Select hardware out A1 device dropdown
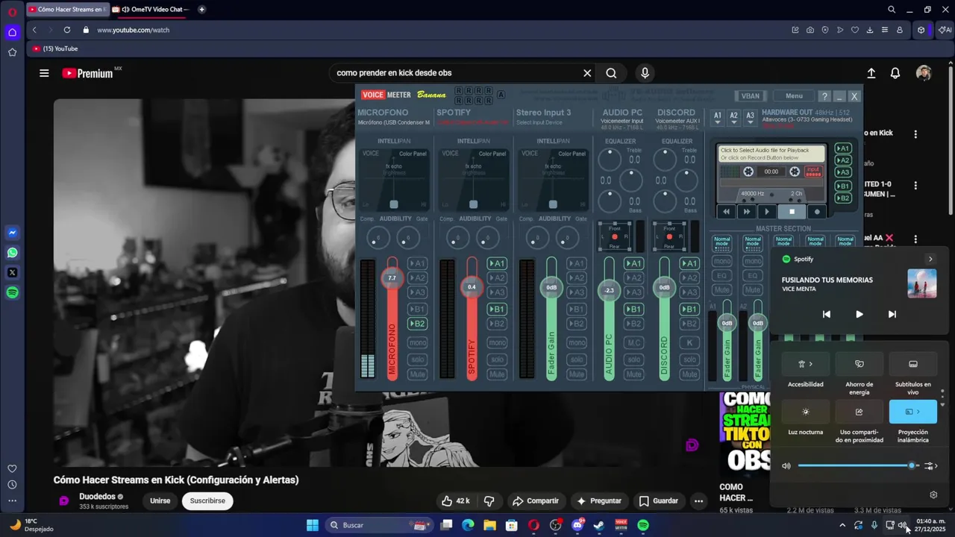The width and height of the screenshot is (955, 537). pyautogui.click(x=718, y=117)
